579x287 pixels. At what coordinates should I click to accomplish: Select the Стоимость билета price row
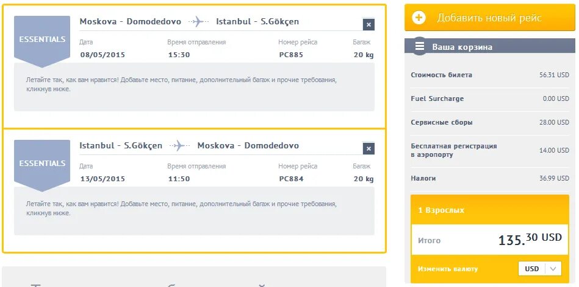(490, 75)
